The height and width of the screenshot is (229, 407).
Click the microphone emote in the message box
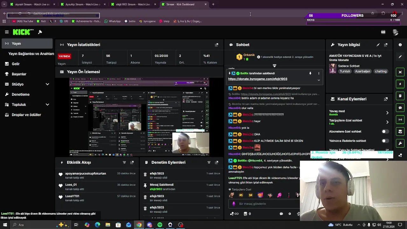click(x=234, y=204)
